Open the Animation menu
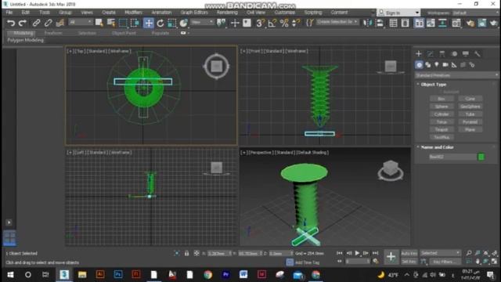501x282 pixels. [x=161, y=13]
